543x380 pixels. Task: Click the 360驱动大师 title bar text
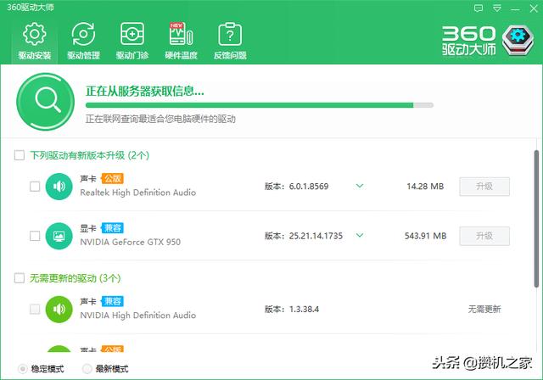click(x=31, y=8)
